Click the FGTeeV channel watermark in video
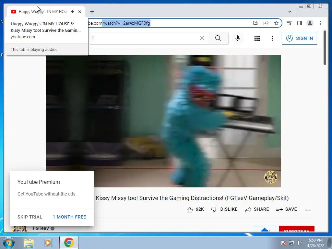The height and width of the screenshot is (249, 332). coord(271,177)
